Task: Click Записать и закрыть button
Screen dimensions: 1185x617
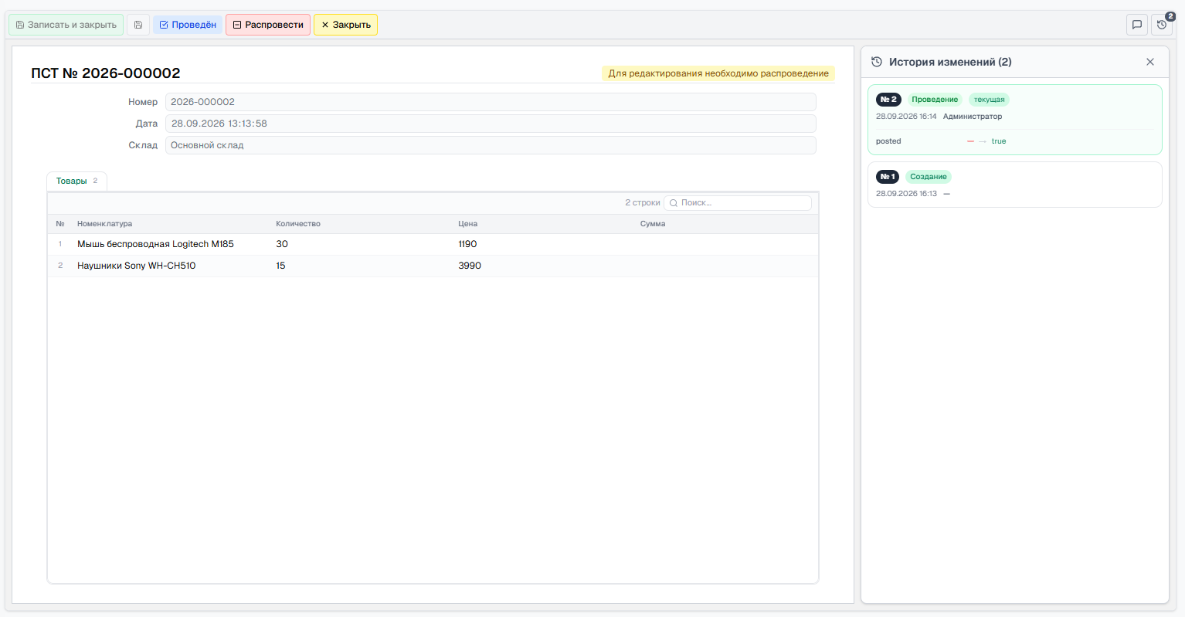Action: 66,25
